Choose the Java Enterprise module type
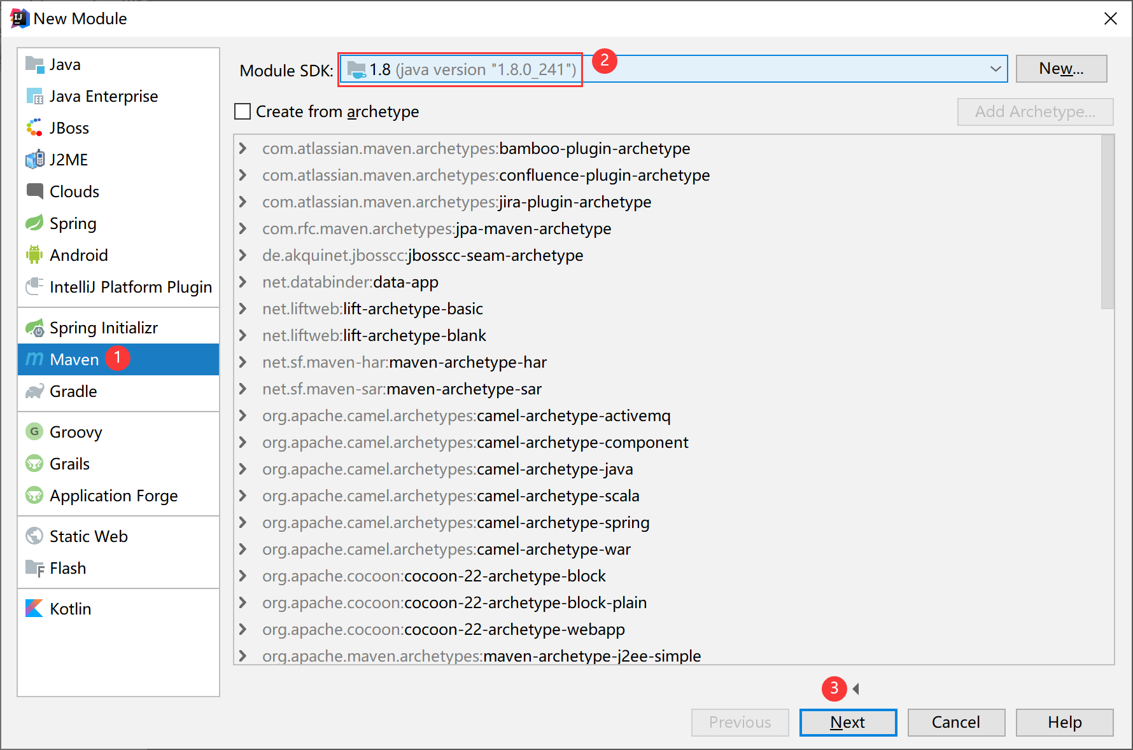 [118, 96]
